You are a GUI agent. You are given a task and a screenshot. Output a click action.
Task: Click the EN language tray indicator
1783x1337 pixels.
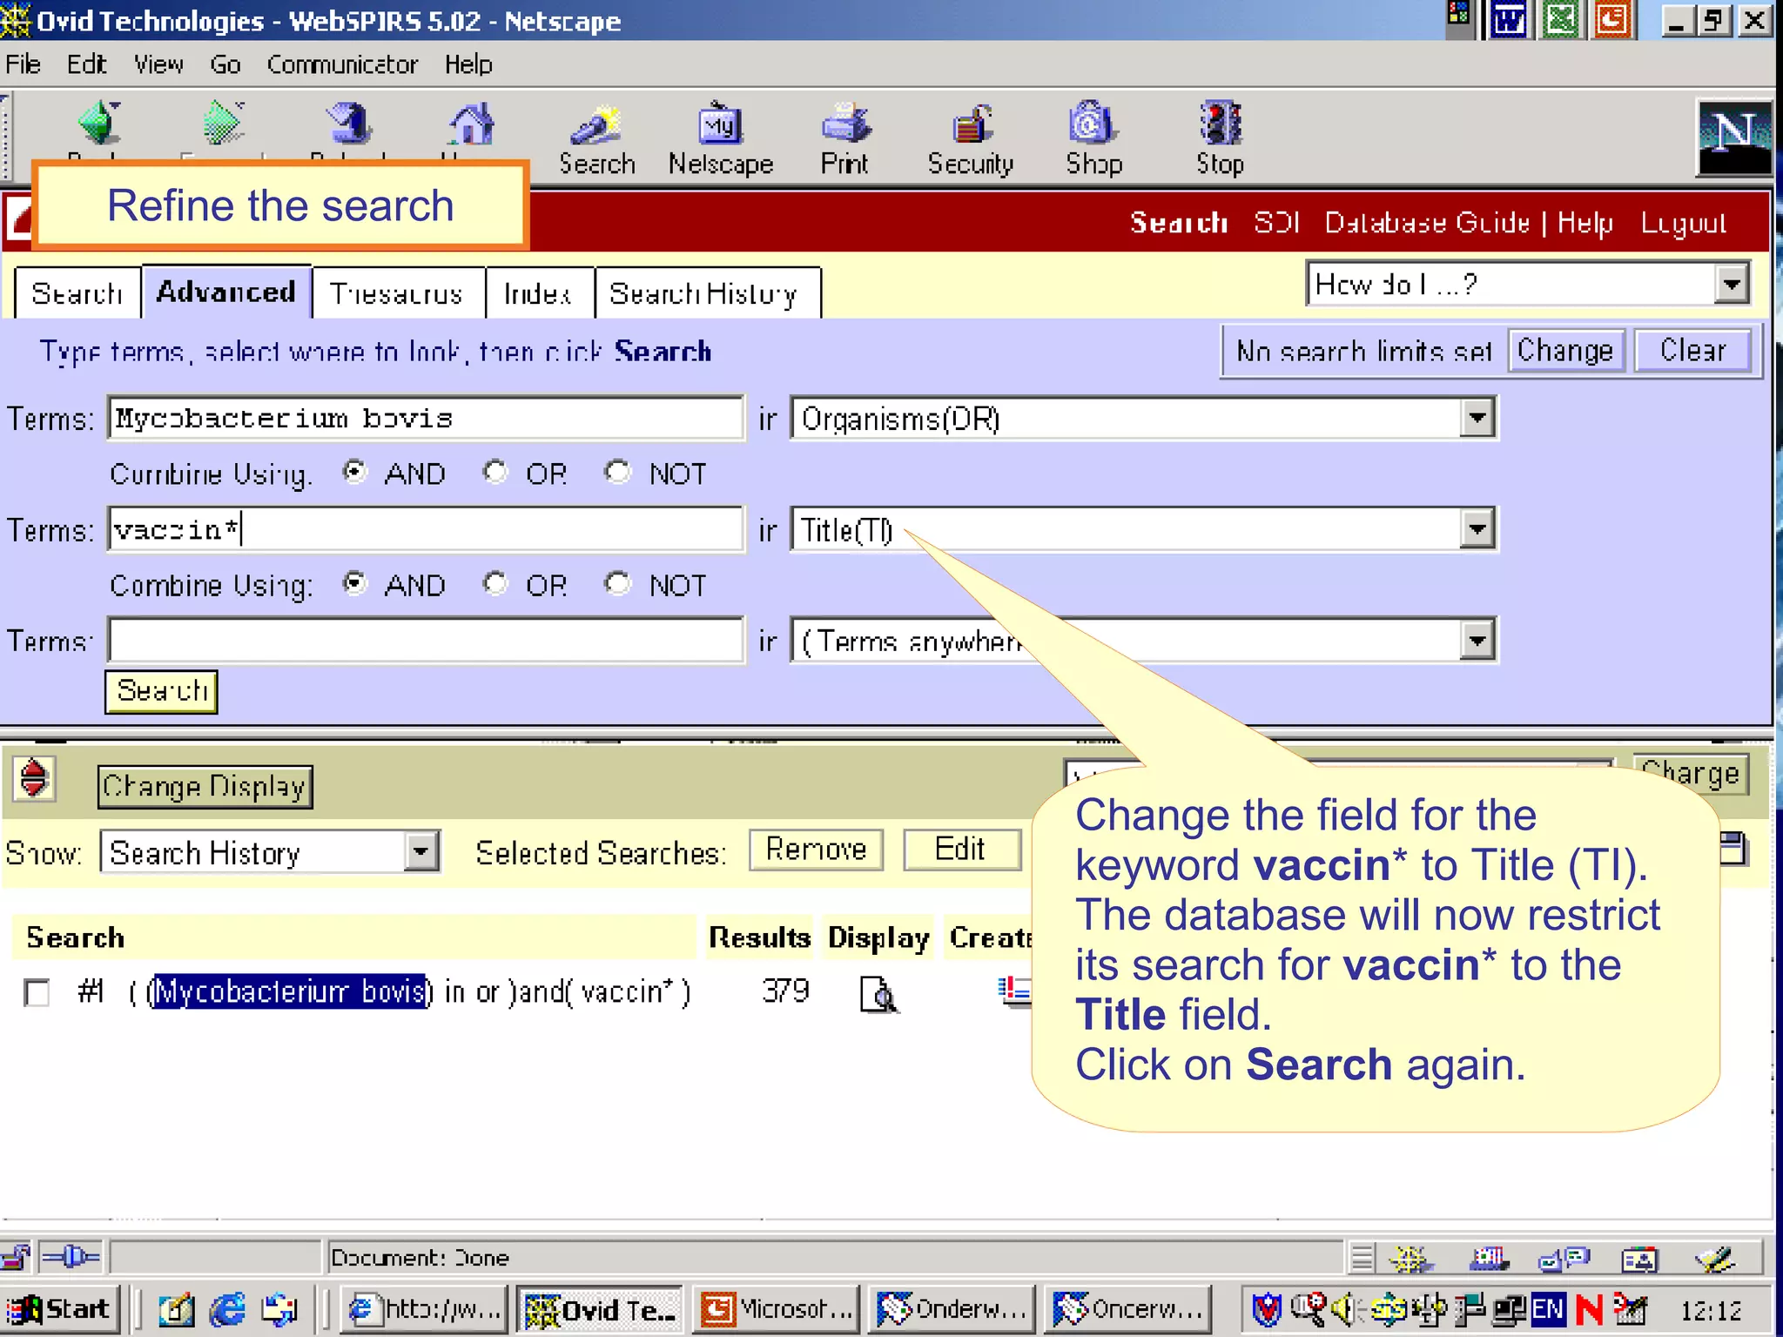[x=1548, y=1309]
